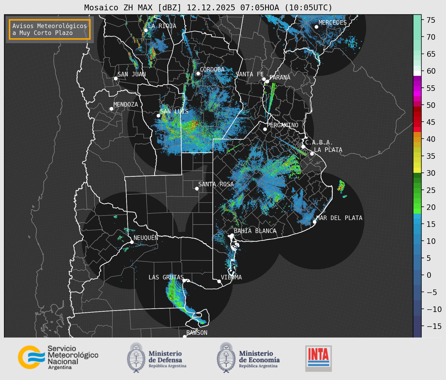Viewport: 446px width, 380px height.
Task: Click the storm cell east of Mar del Plata
Action: (341, 186)
